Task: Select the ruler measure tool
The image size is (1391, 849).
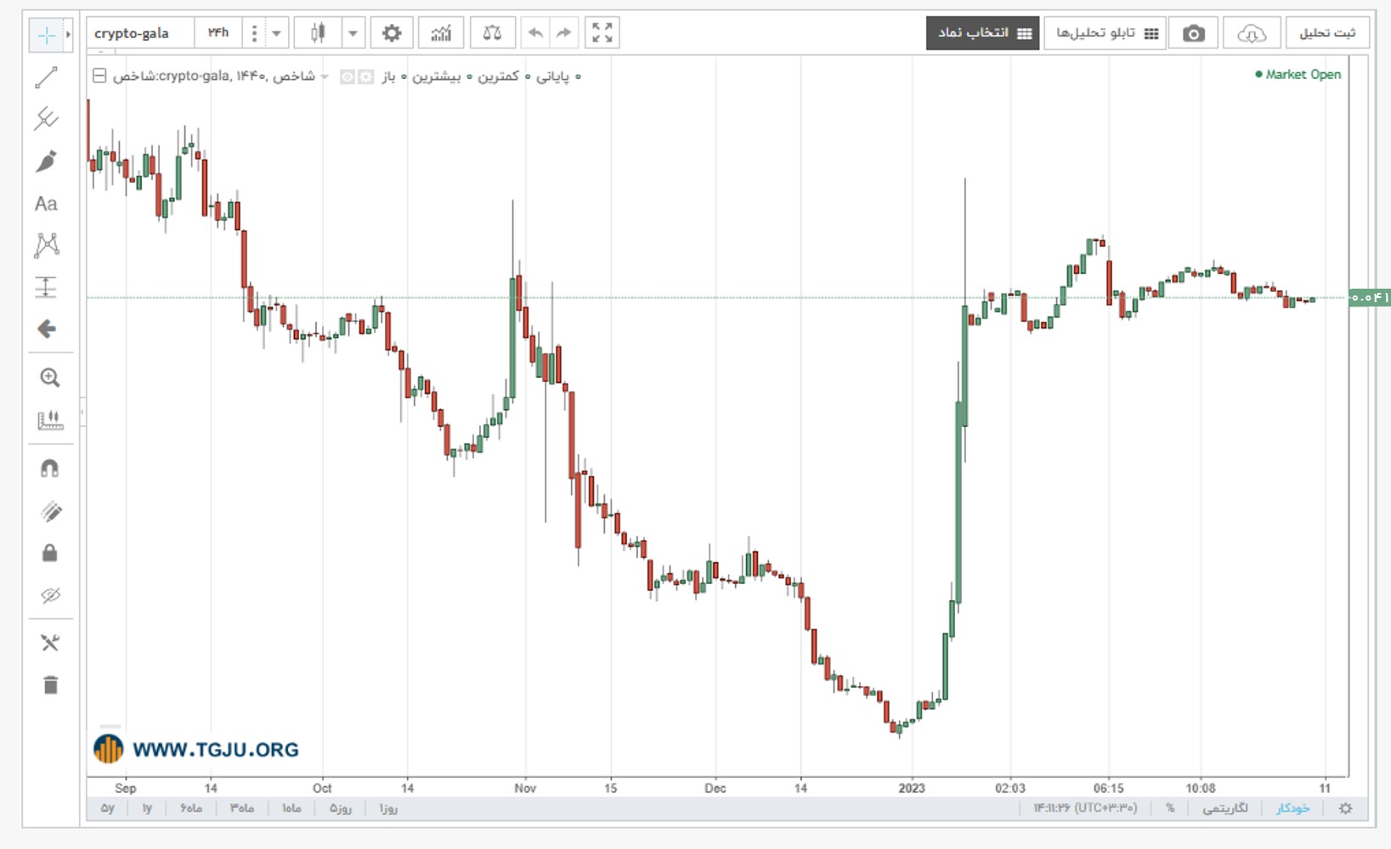Action: pos(49,419)
